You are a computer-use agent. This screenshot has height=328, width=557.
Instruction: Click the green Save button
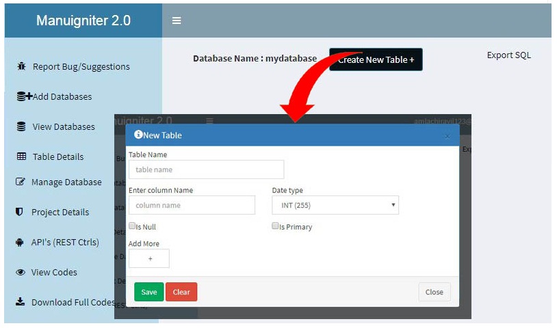tap(148, 292)
